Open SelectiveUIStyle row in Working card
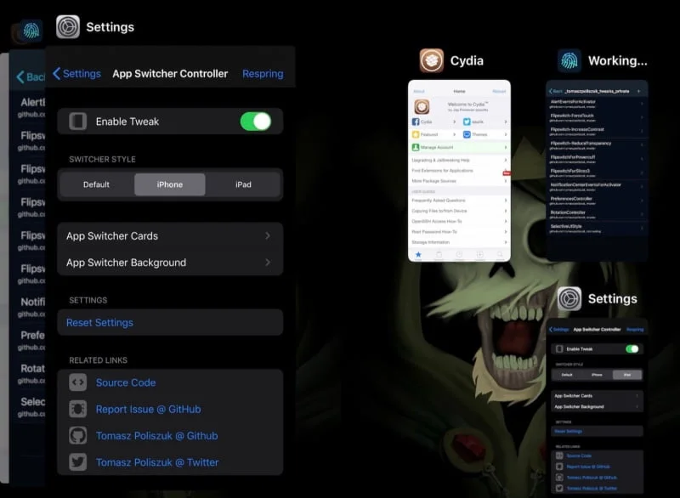Image resolution: width=680 pixels, height=498 pixels. point(597,228)
